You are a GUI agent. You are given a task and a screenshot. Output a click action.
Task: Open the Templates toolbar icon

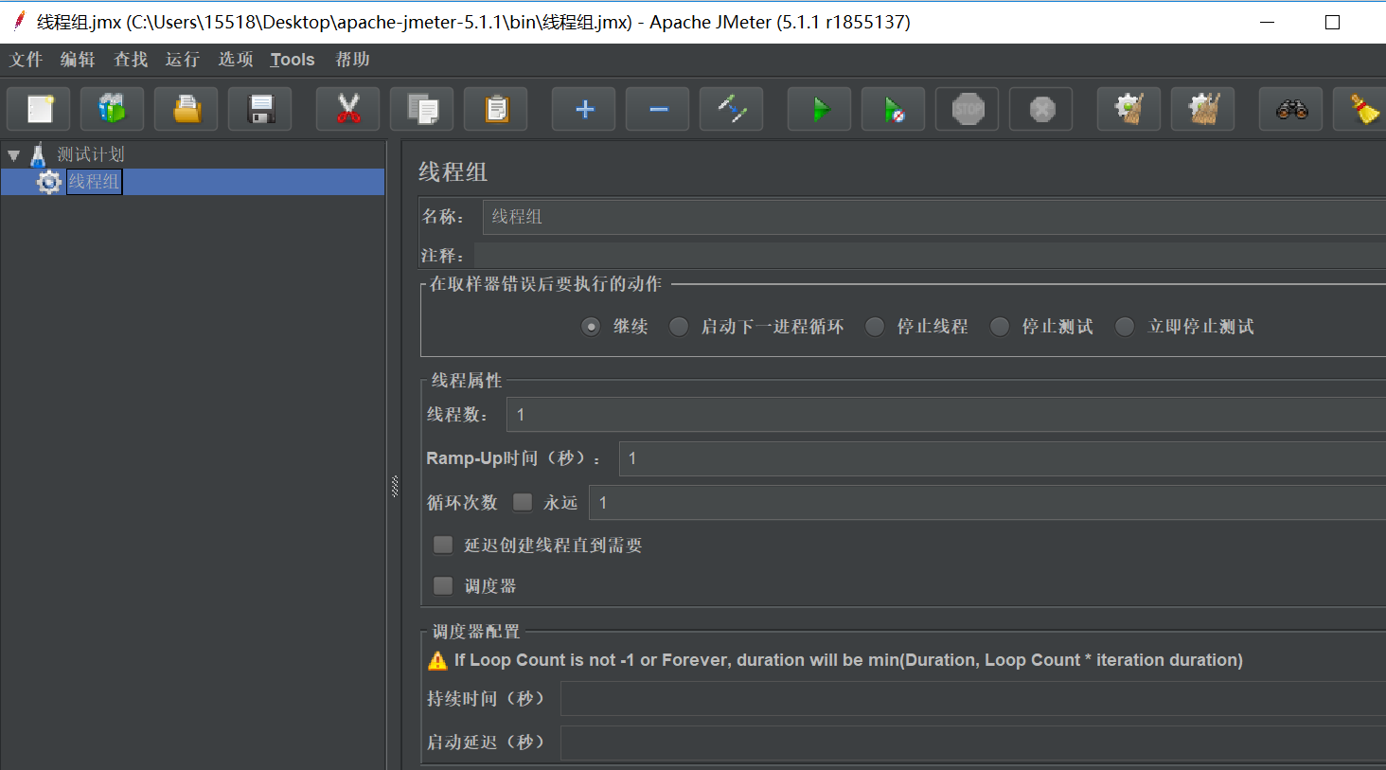[113, 110]
